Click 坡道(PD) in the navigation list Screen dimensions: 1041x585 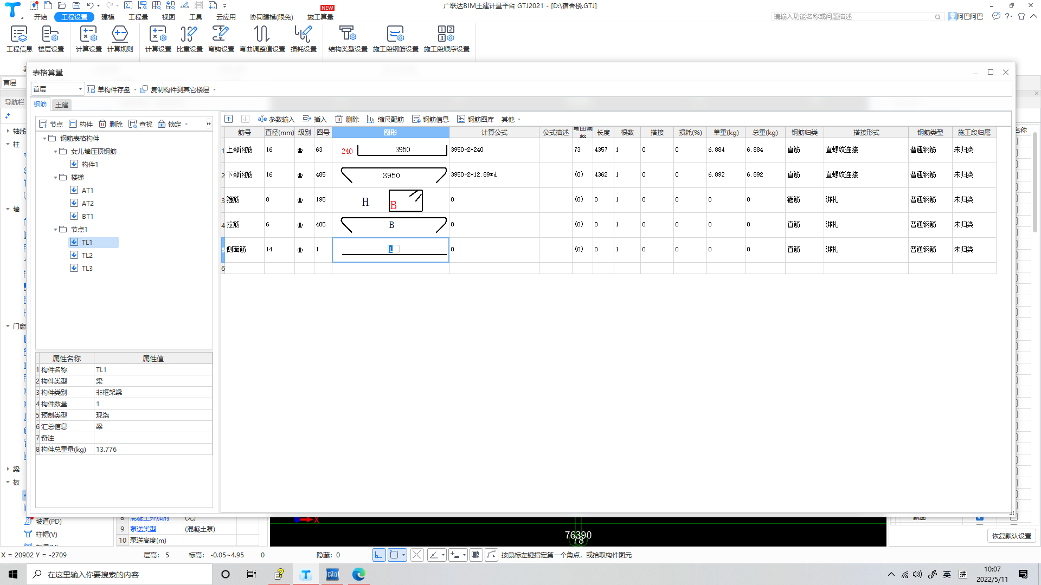[49, 521]
